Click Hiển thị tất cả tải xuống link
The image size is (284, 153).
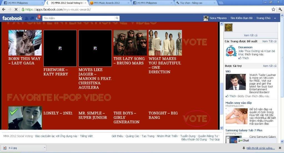260,148
